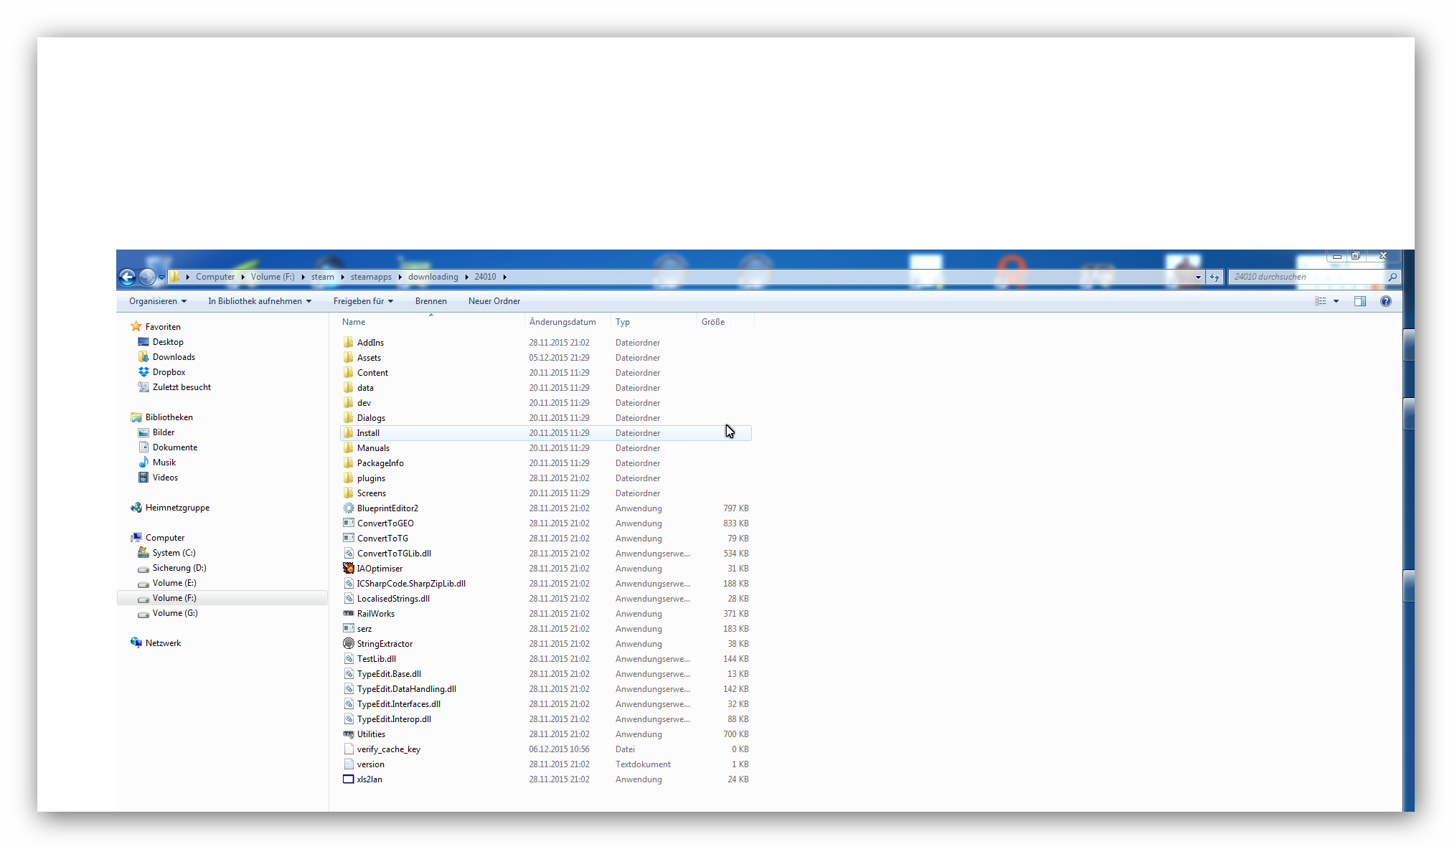The height and width of the screenshot is (849, 1452).
Task: Select Volume (E:) in the navigation tree
Action: pos(174,583)
